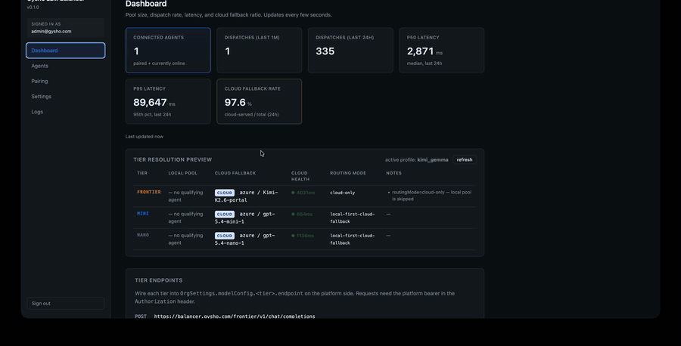Viewport: 681px width, 346px height.
Task: Click the MINI tier label
Action: (143, 213)
